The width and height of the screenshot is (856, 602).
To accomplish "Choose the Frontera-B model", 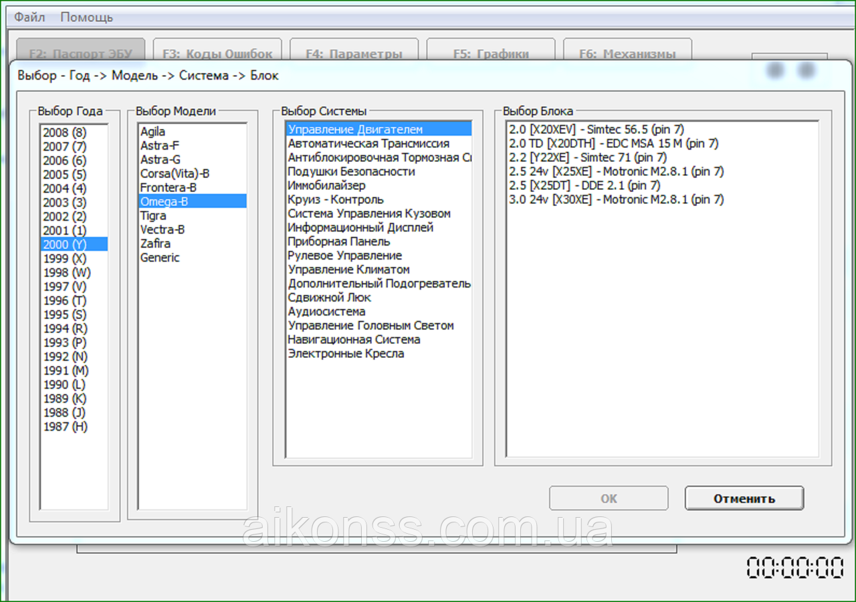I will pyautogui.click(x=193, y=187).
